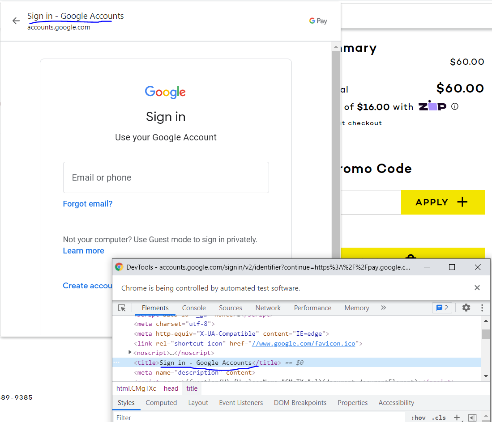Dismiss the automated test software infobar
Image resolution: width=492 pixels, height=422 pixels.
(477, 287)
